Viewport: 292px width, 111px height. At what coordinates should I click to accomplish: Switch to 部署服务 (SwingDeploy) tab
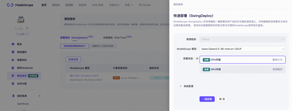74,38
